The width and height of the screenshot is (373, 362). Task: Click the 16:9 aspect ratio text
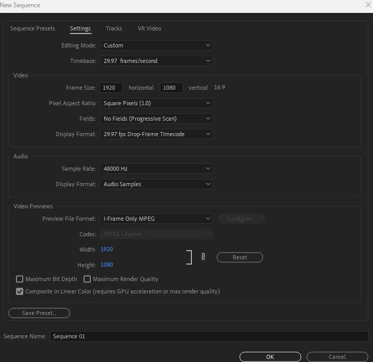[219, 87]
